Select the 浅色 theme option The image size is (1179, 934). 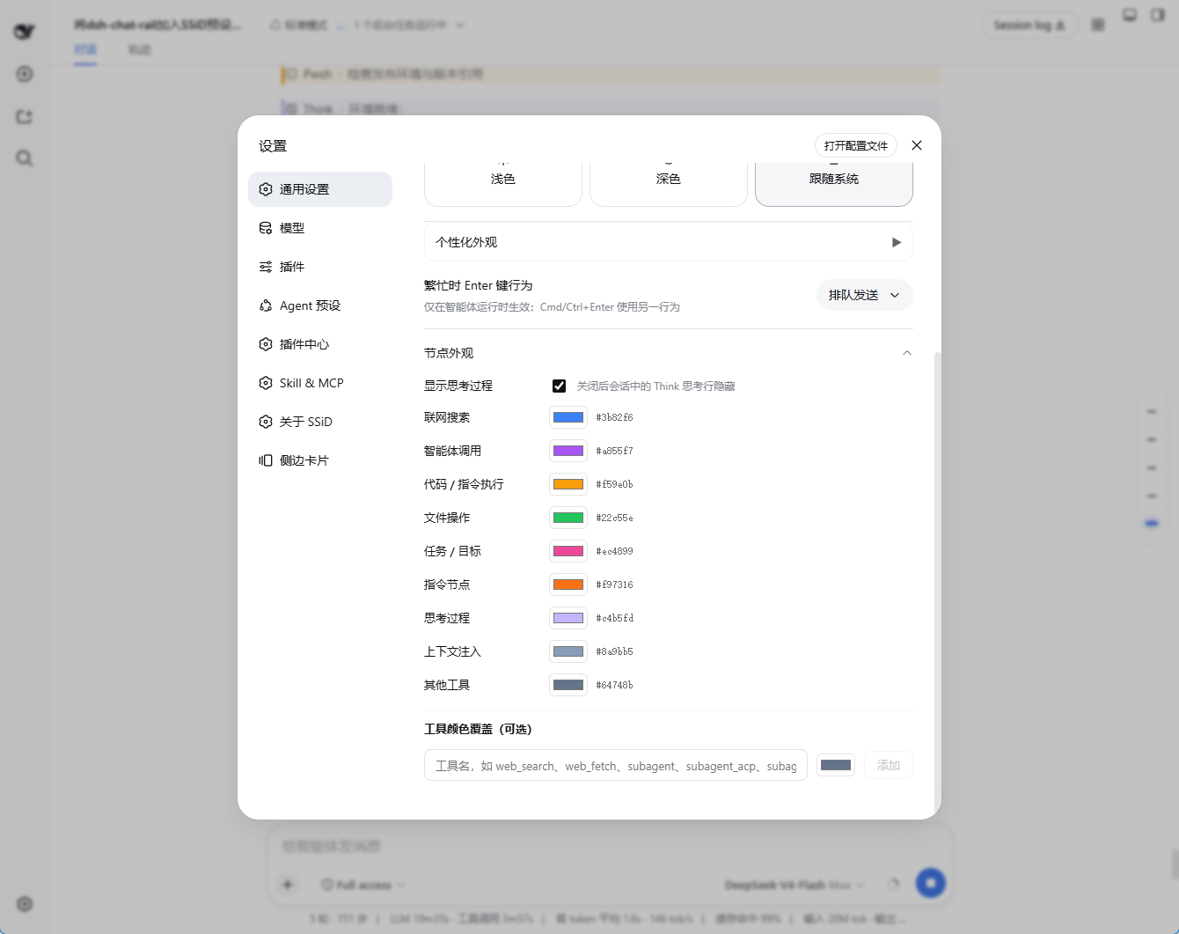(503, 183)
